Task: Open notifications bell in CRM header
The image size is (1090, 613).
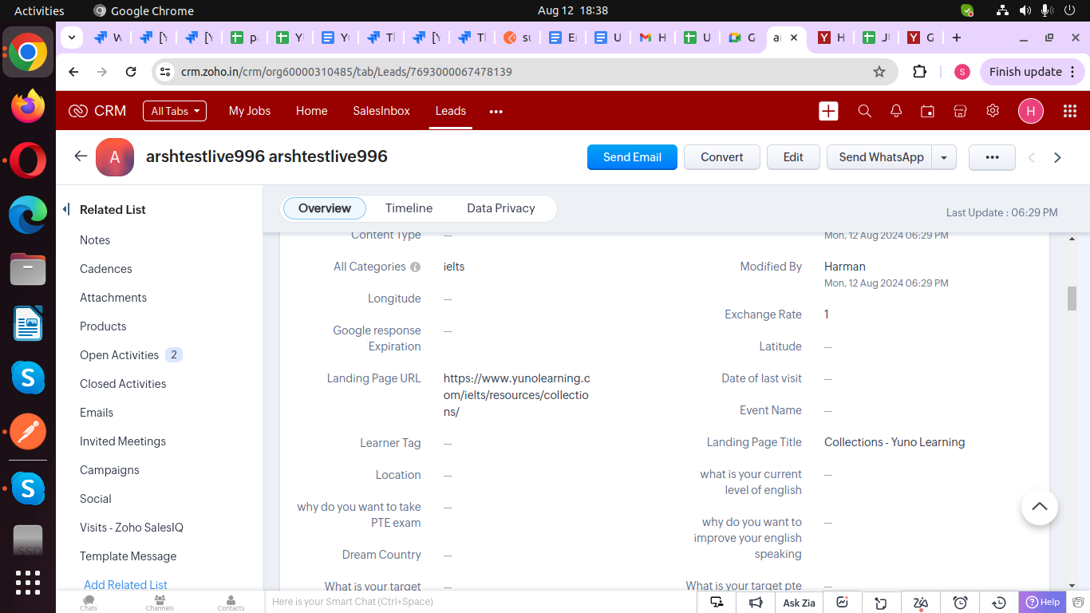Action: [896, 111]
